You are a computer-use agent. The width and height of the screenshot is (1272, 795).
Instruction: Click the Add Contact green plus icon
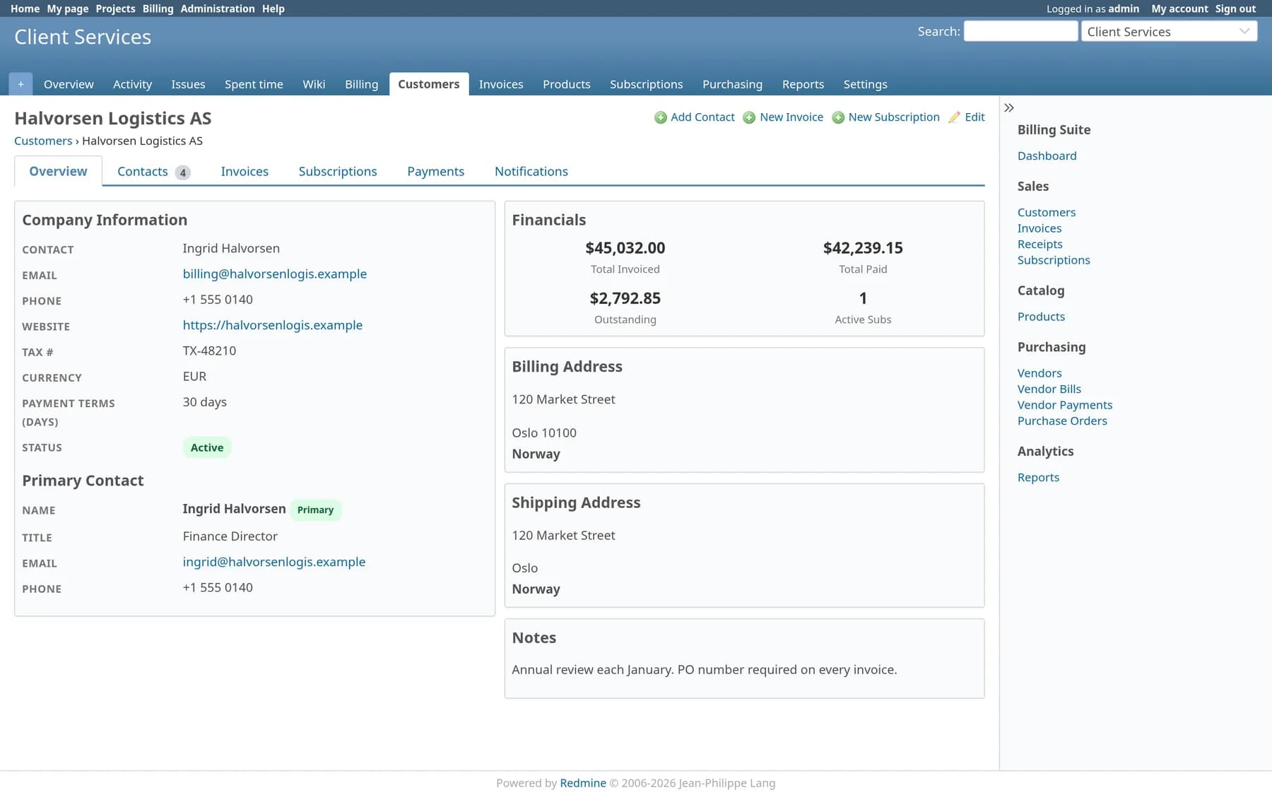click(660, 117)
